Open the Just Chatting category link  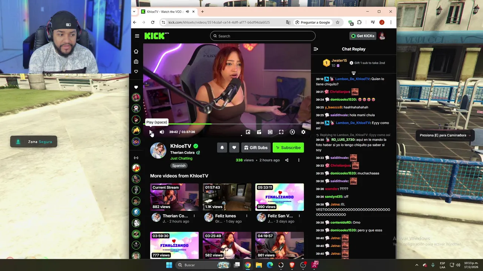point(181,158)
